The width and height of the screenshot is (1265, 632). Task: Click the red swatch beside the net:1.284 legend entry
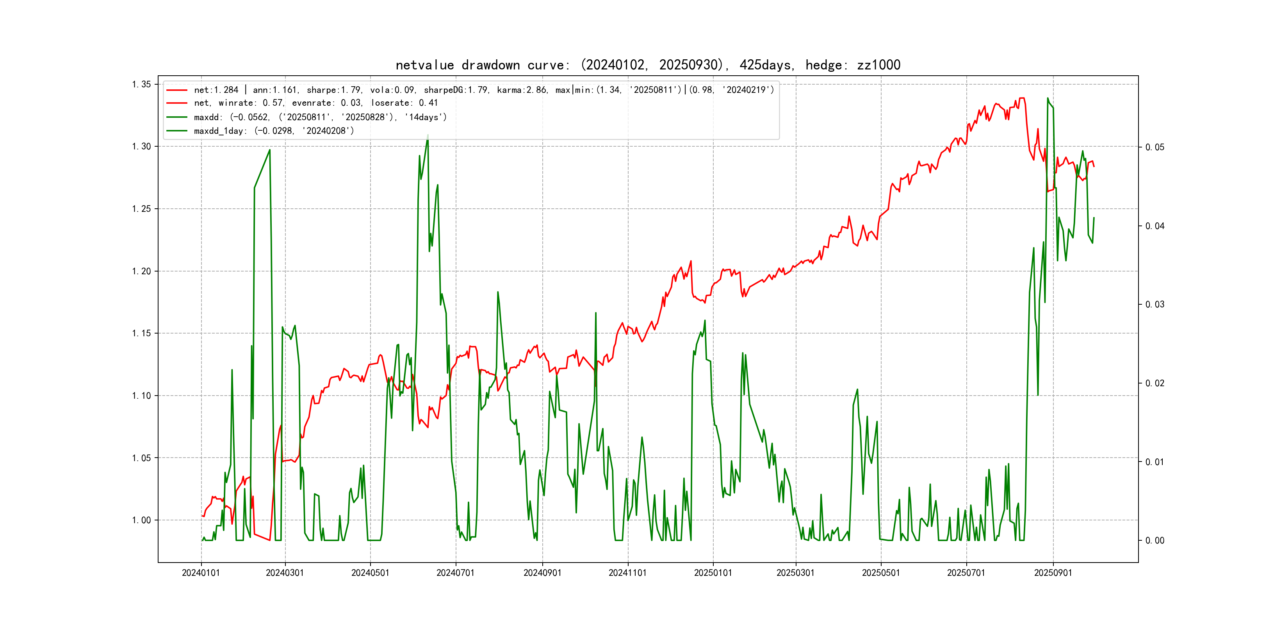click(x=177, y=90)
